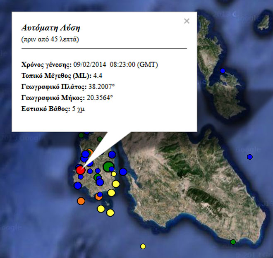Screen dimensions: 273x258
Task: Select the blue marker in the sea east of Kefalonia
Action: click(x=250, y=157)
